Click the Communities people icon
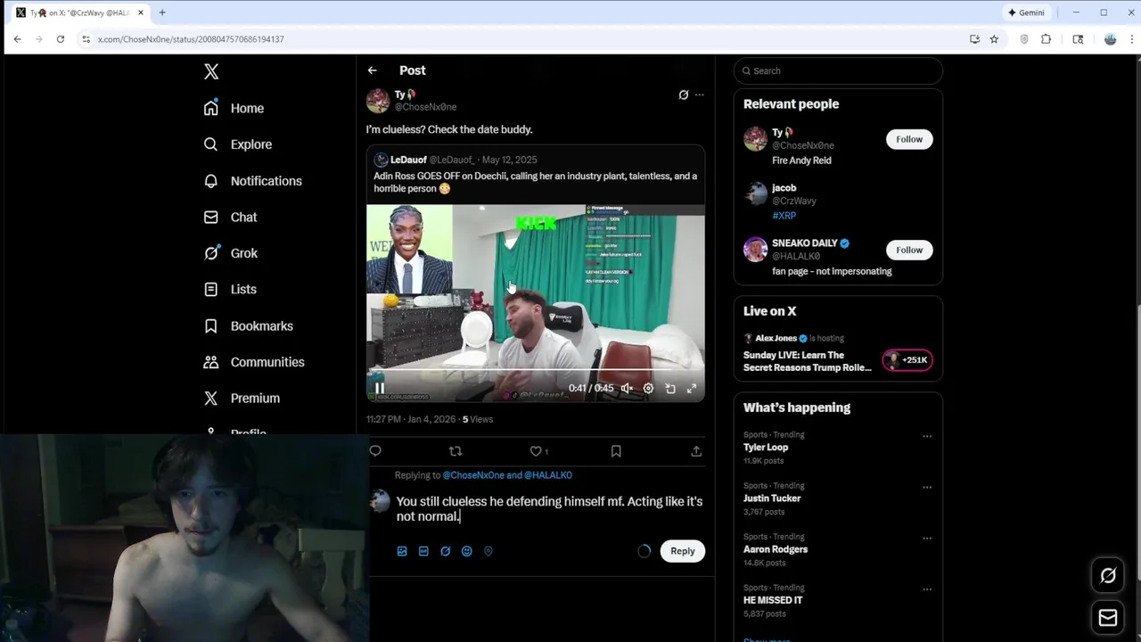This screenshot has height=642, width=1141. click(x=210, y=362)
